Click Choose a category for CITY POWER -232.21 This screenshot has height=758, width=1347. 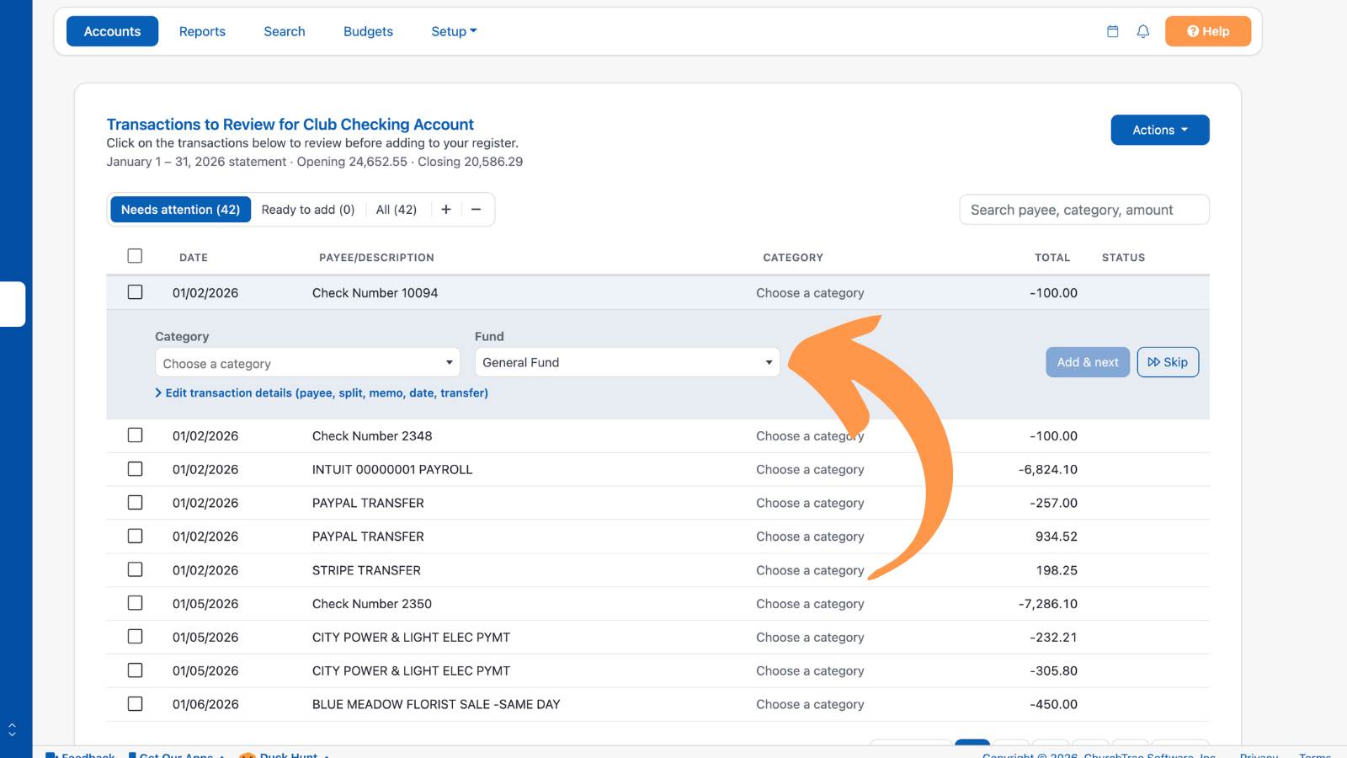coord(810,638)
